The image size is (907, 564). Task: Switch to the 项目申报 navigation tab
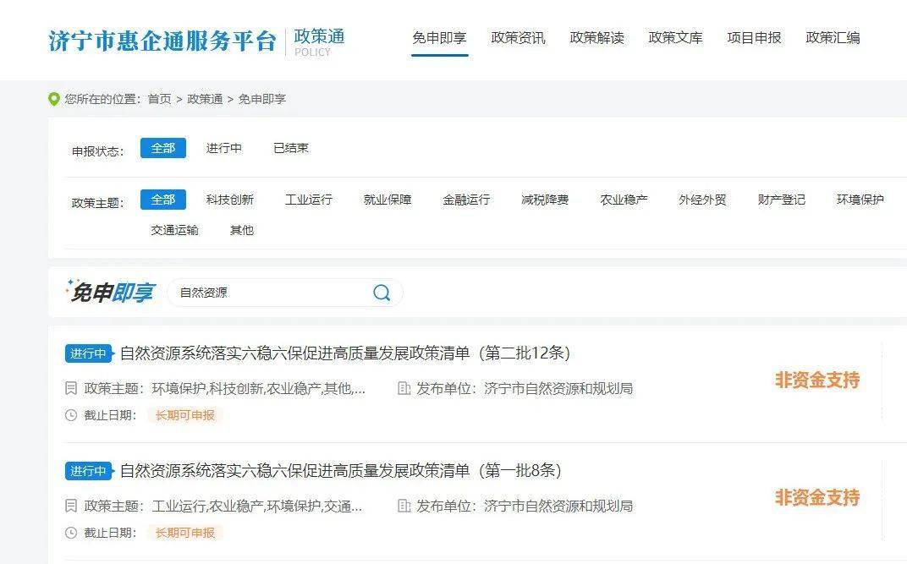coord(754,38)
